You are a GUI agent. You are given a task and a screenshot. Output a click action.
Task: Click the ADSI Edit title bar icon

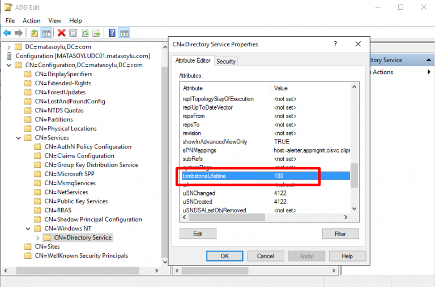pos(8,7)
